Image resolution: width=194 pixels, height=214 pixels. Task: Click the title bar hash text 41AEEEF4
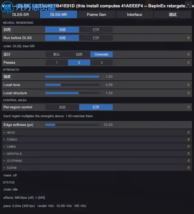132,6
